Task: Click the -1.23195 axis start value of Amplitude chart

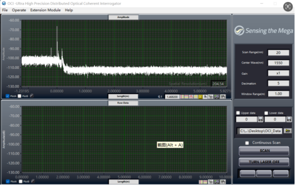Action: click(x=22, y=91)
